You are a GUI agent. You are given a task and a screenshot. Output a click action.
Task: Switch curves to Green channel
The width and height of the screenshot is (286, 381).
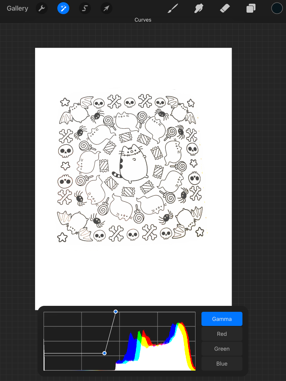(x=222, y=349)
